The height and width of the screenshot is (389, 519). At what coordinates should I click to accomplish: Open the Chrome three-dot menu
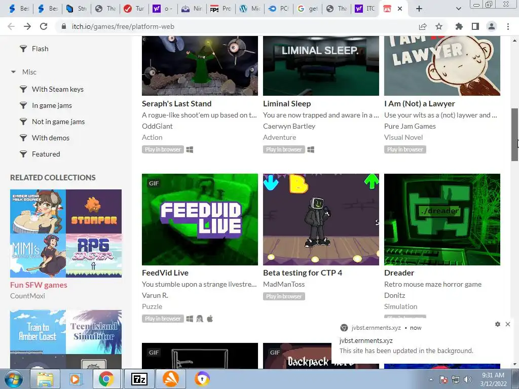(x=508, y=26)
